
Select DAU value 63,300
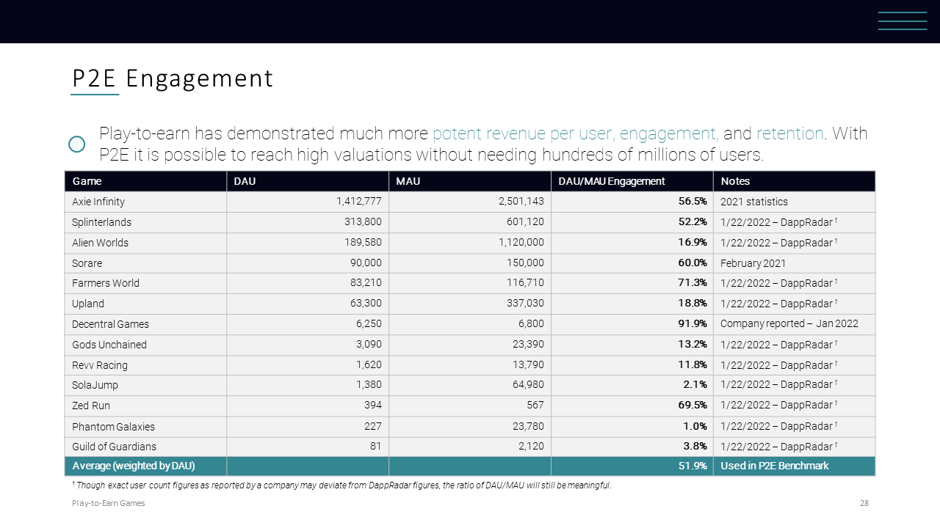[365, 304]
